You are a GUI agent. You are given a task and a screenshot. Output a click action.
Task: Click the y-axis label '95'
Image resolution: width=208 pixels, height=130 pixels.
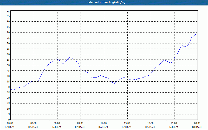pos(8,16)
